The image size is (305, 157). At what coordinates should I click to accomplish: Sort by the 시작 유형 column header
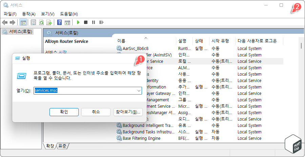point(222,41)
